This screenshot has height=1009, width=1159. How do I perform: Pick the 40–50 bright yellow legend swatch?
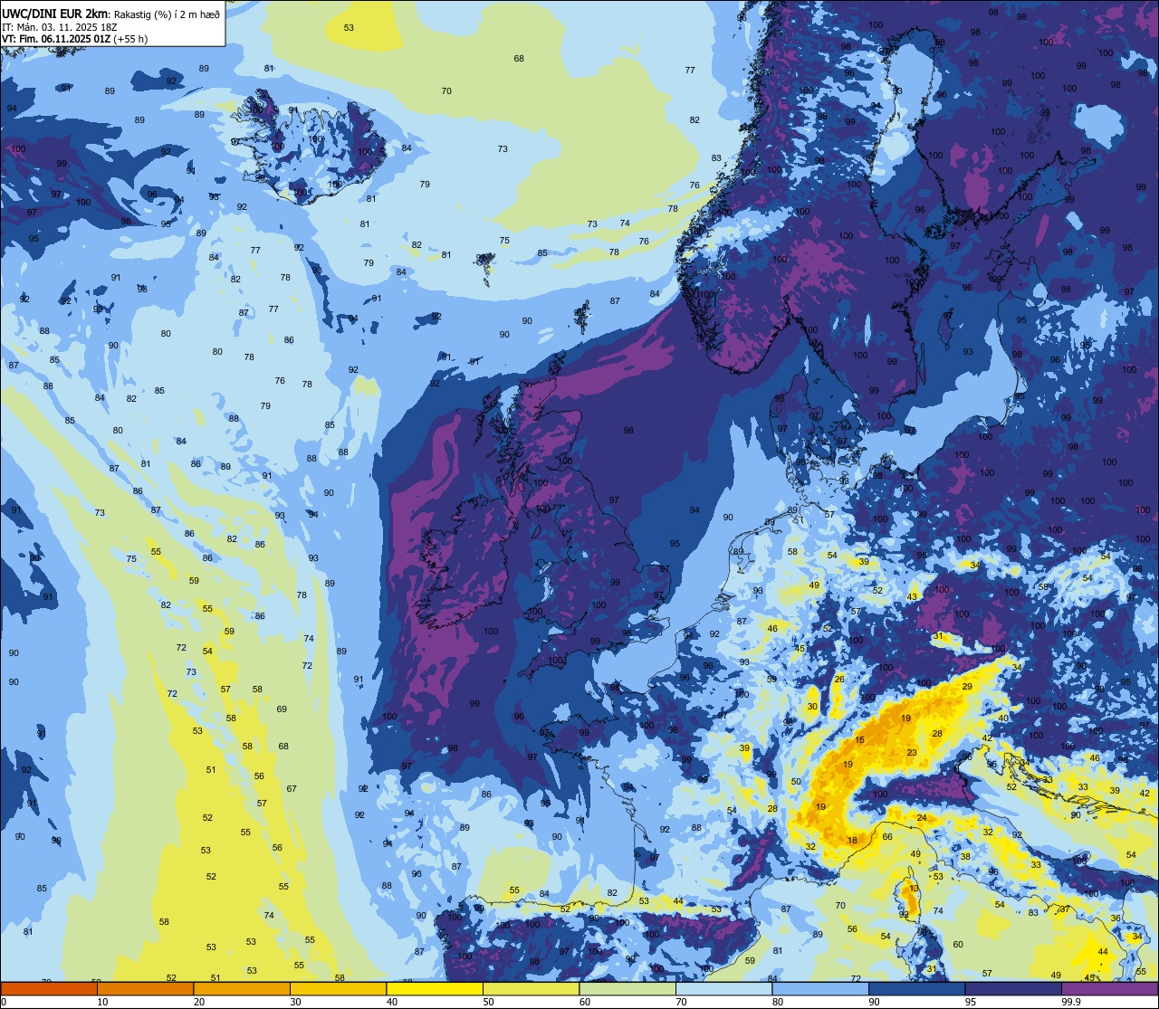pos(435,989)
